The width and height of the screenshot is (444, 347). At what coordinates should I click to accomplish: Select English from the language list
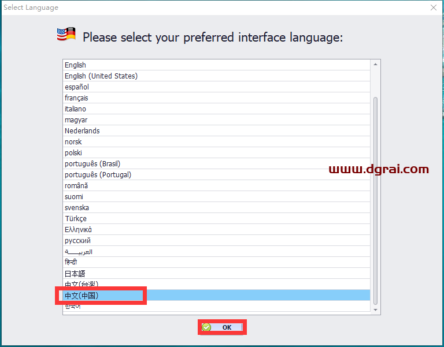(75, 65)
